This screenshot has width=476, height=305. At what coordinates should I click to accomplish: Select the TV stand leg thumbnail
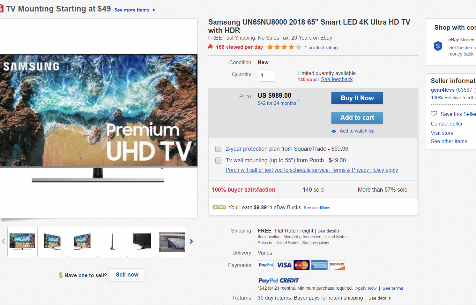pos(112,242)
